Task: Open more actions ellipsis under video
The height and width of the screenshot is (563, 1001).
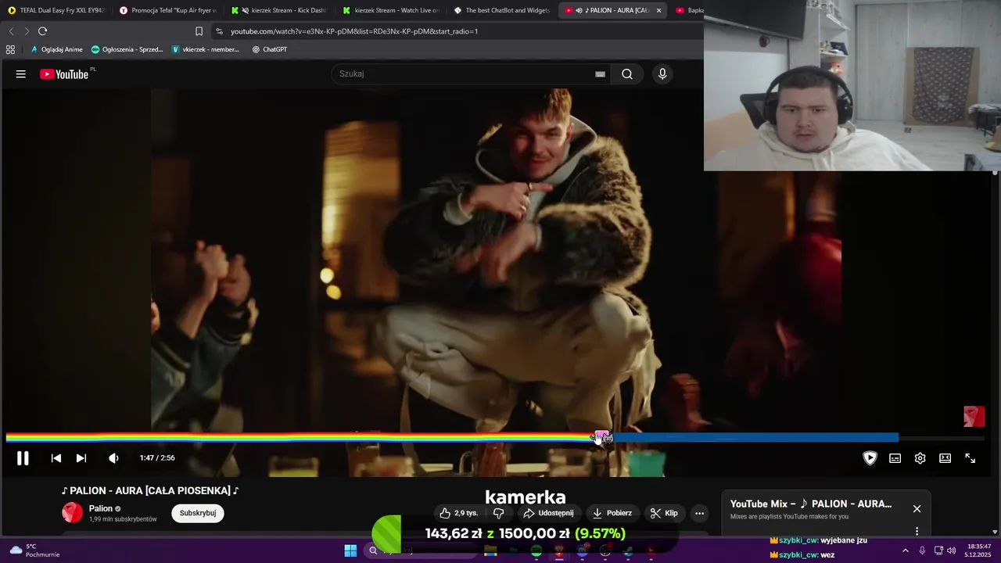Action: click(700, 513)
